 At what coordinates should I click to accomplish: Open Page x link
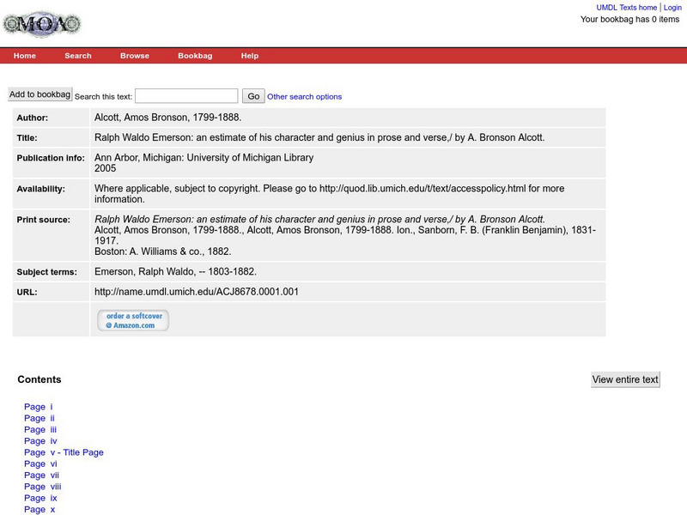(40, 509)
